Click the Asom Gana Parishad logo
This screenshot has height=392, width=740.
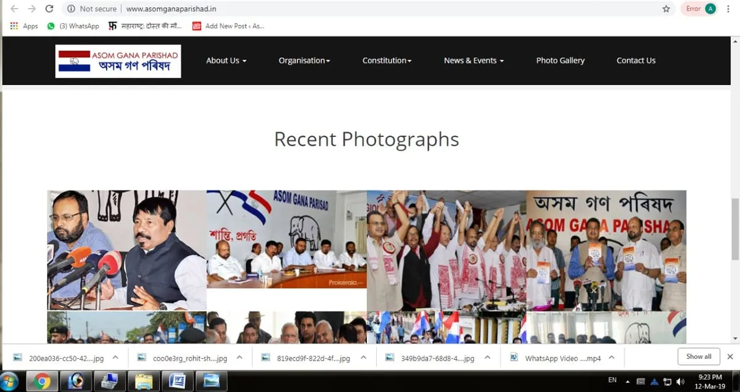(x=118, y=61)
